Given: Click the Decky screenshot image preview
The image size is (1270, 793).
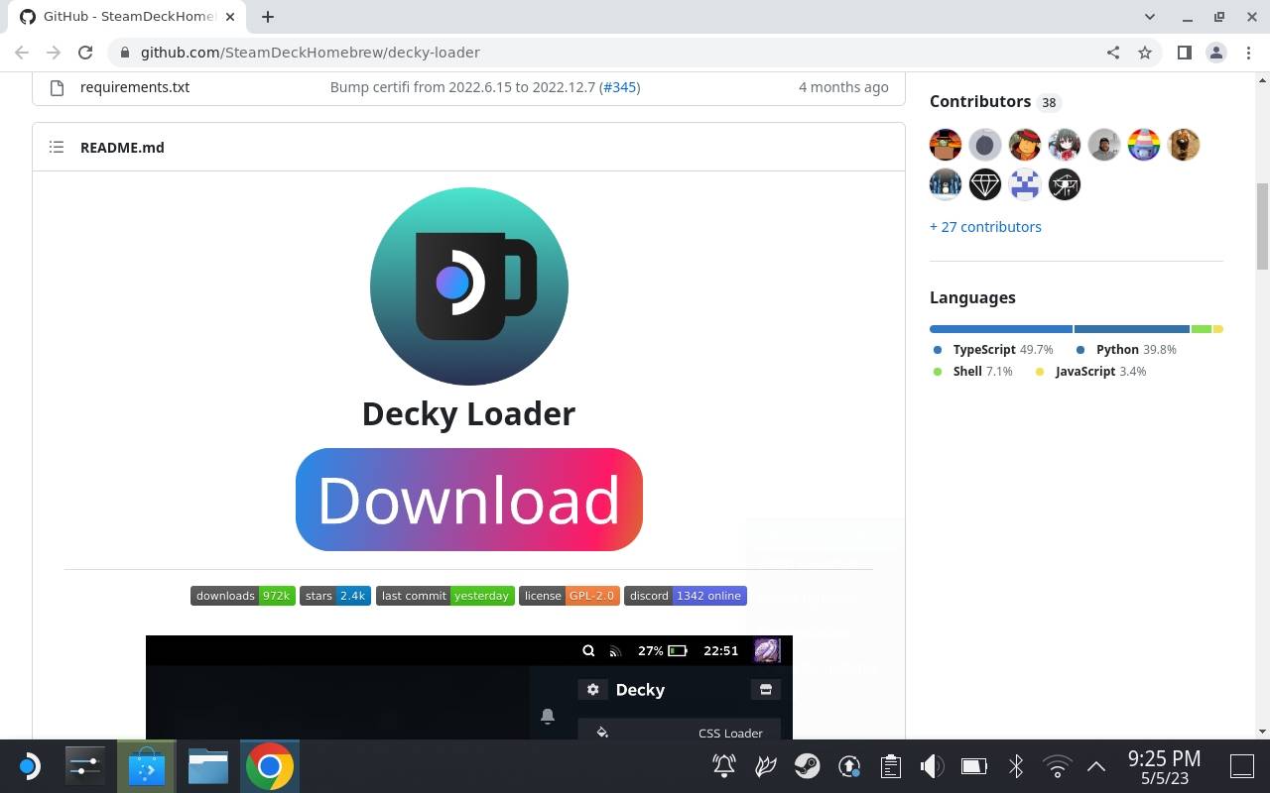Looking at the screenshot, I should point(469,687).
